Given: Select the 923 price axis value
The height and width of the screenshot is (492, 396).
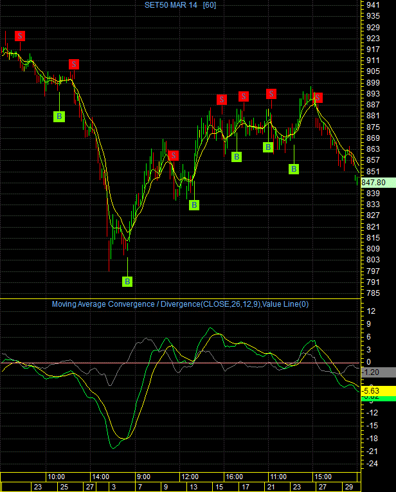Looking at the screenshot, I should click(x=373, y=39).
